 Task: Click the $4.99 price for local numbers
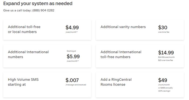click(x=72, y=28)
